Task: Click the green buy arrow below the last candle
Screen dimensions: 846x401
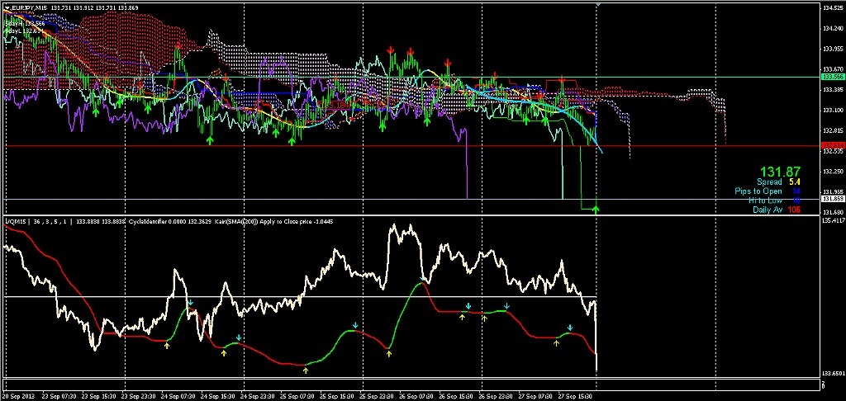Action: pos(596,210)
